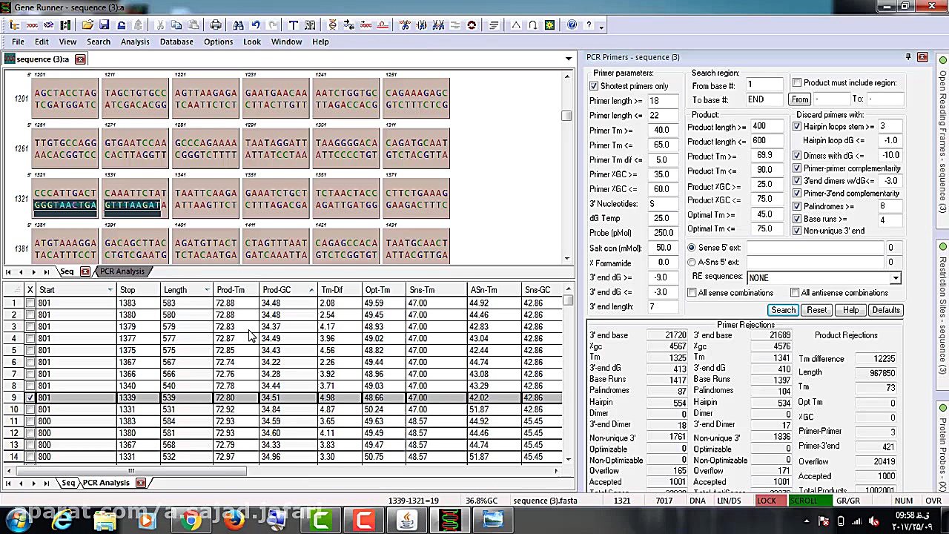Click the sequence pane vertical scrollbar thumb
This screenshot has height=534, width=949.
tap(567, 116)
